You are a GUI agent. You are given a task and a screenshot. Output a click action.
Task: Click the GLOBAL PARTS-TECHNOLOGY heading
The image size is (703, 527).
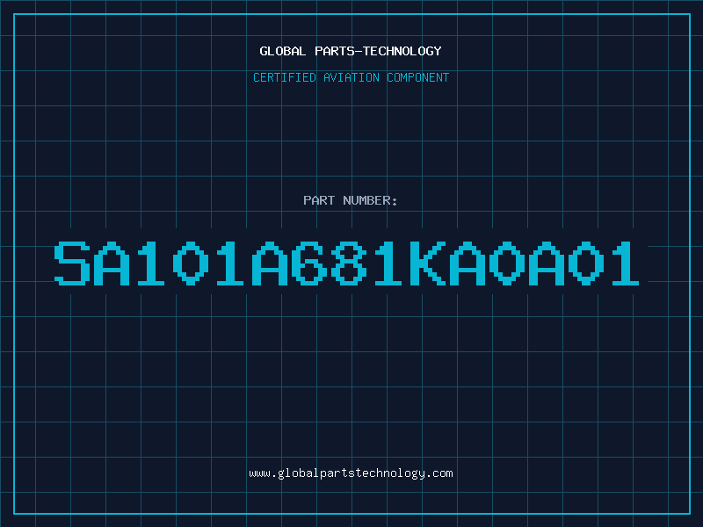pyautogui.click(x=351, y=51)
